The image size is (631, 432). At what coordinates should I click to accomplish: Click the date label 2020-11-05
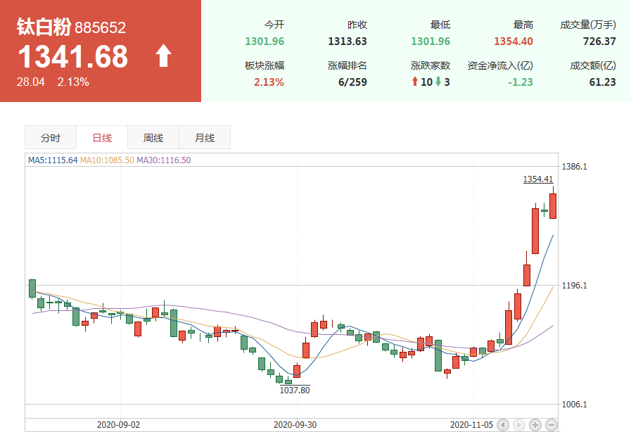click(x=471, y=425)
